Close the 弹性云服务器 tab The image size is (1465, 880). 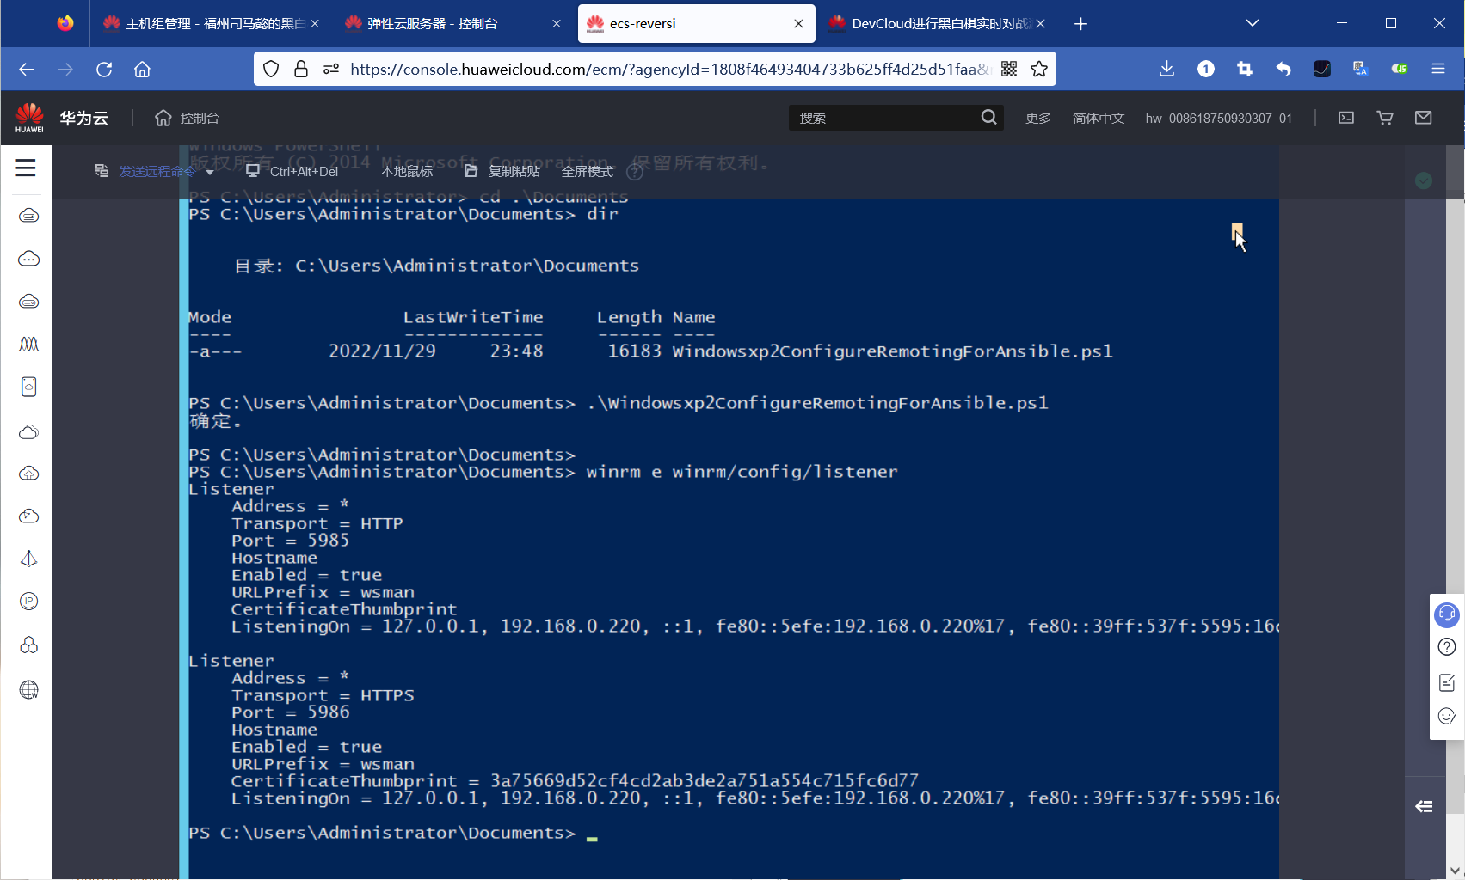click(557, 23)
